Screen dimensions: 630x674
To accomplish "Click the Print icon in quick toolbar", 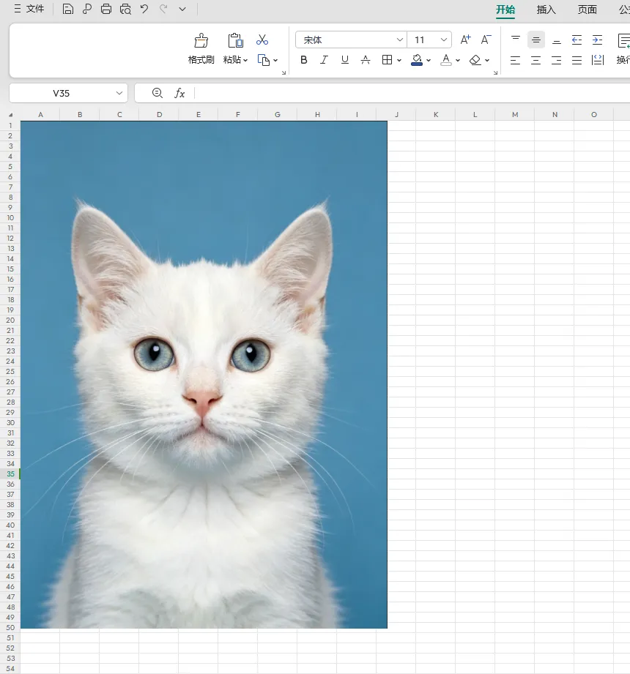I will pos(106,9).
